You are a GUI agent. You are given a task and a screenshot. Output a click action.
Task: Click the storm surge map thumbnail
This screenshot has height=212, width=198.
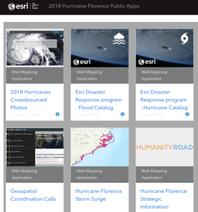pyautogui.click(x=100, y=147)
